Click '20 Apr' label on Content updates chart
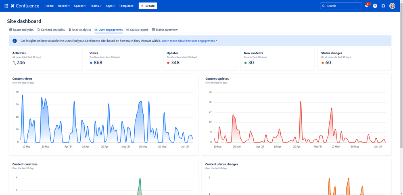Viewport: 403px width, 195px height. click(x=297, y=147)
